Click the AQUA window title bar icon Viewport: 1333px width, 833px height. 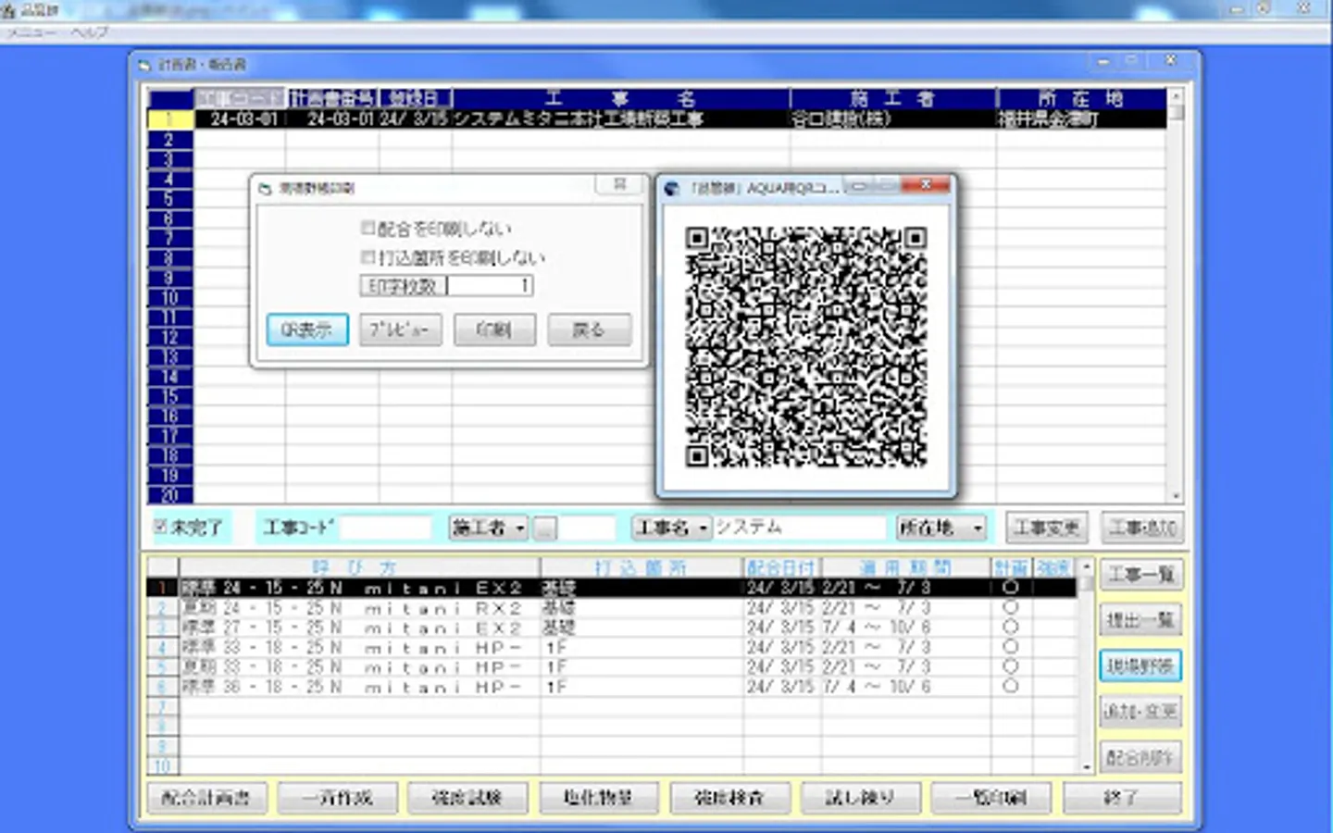[672, 188]
